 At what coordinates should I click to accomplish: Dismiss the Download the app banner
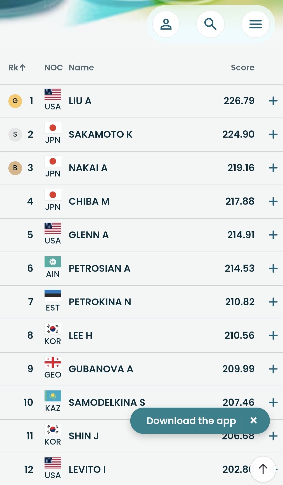[253, 420]
